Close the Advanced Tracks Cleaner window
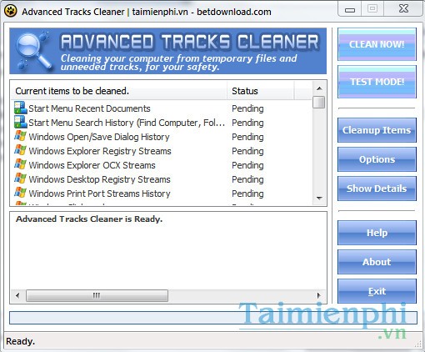425x352 pixels. tap(403, 9)
